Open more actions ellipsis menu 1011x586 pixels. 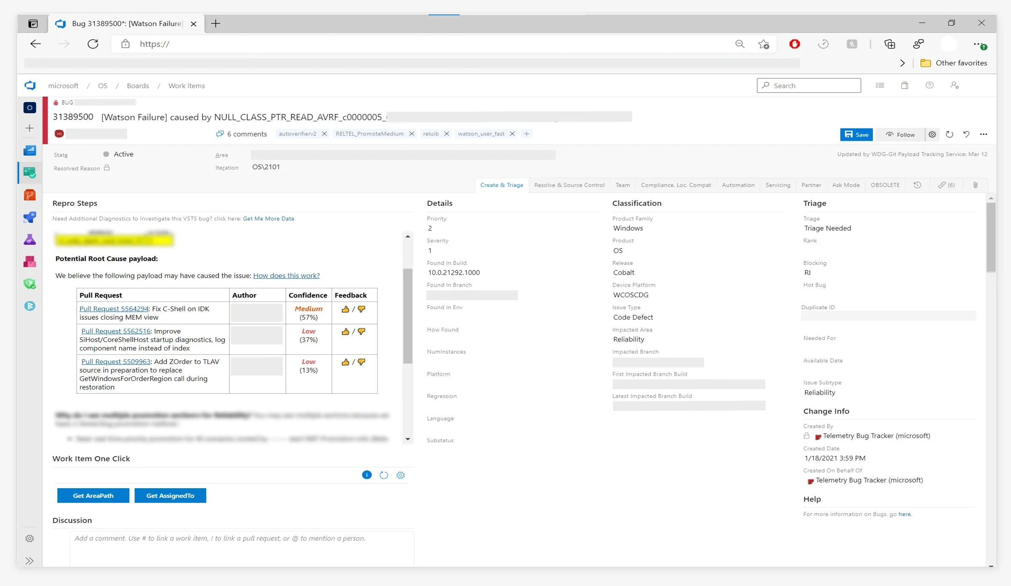[x=983, y=134]
